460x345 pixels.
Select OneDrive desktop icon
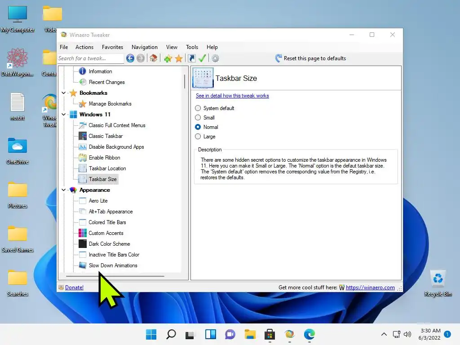(x=18, y=151)
